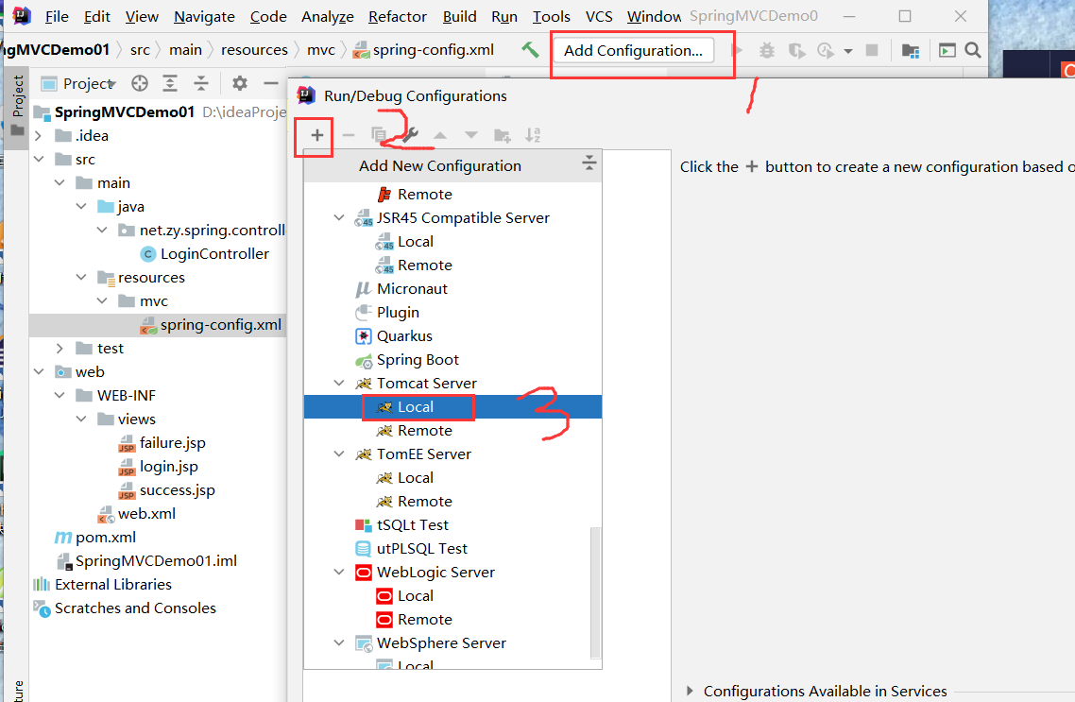The height and width of the screenshot is (702, 1075).
Task: Click the Stop square icon in toolbar
Action: coord(872,50)
